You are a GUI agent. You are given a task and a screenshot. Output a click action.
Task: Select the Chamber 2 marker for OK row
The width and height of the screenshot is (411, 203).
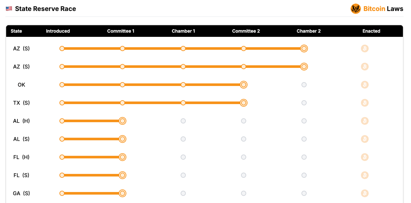pos(304,85)
